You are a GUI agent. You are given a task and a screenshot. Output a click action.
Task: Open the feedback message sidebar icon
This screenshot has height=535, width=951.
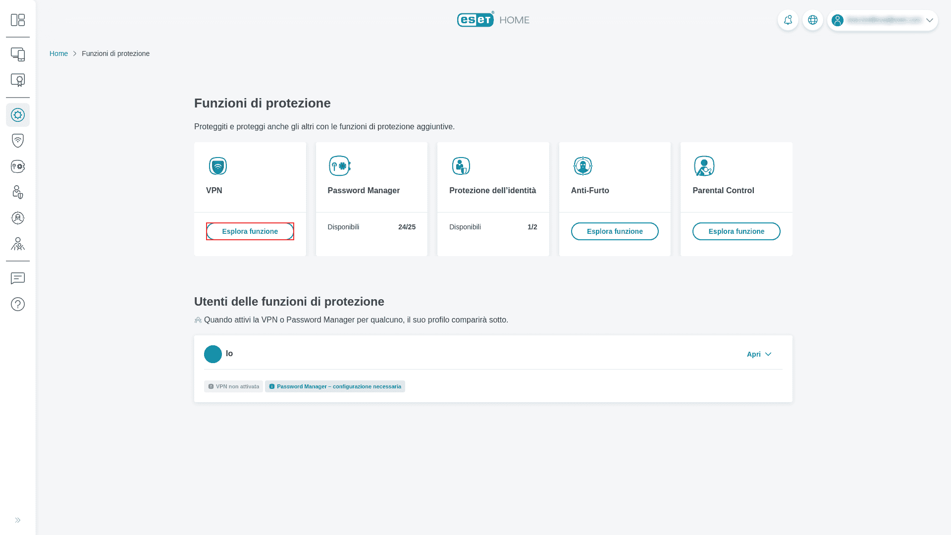click(x=18, y=278)
